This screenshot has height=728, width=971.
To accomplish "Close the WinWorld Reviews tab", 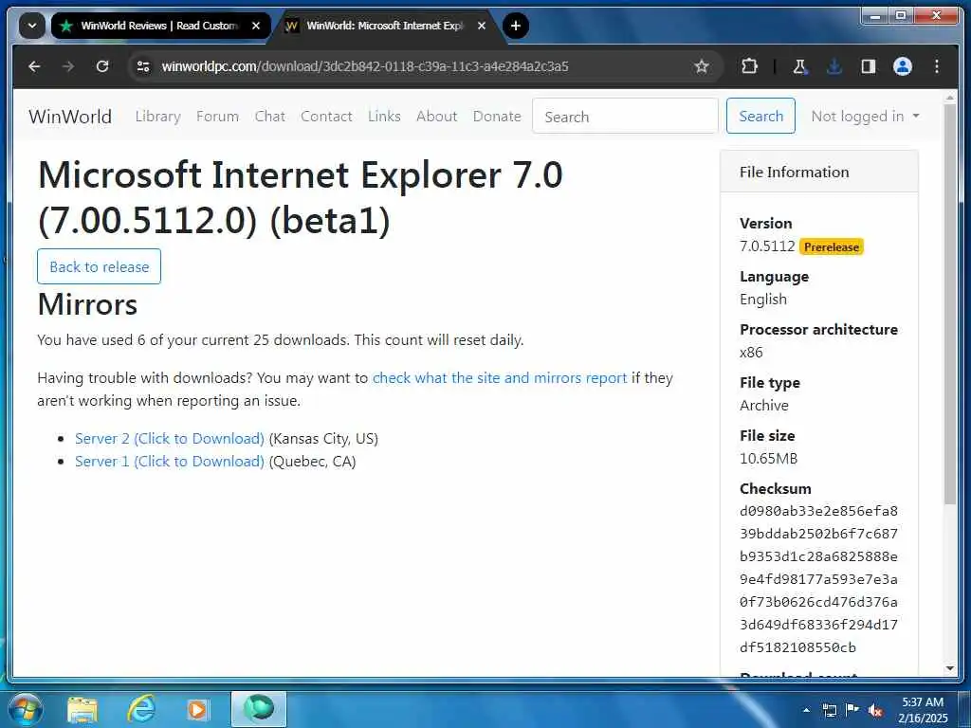I will [256, 26].
